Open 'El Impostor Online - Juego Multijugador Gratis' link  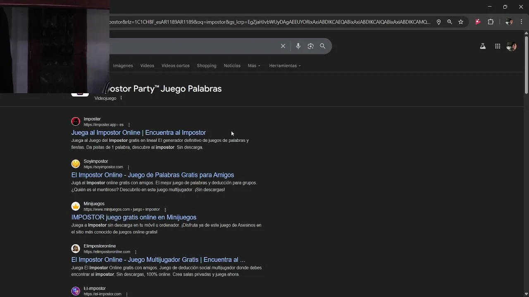click(x=158, y=260)
